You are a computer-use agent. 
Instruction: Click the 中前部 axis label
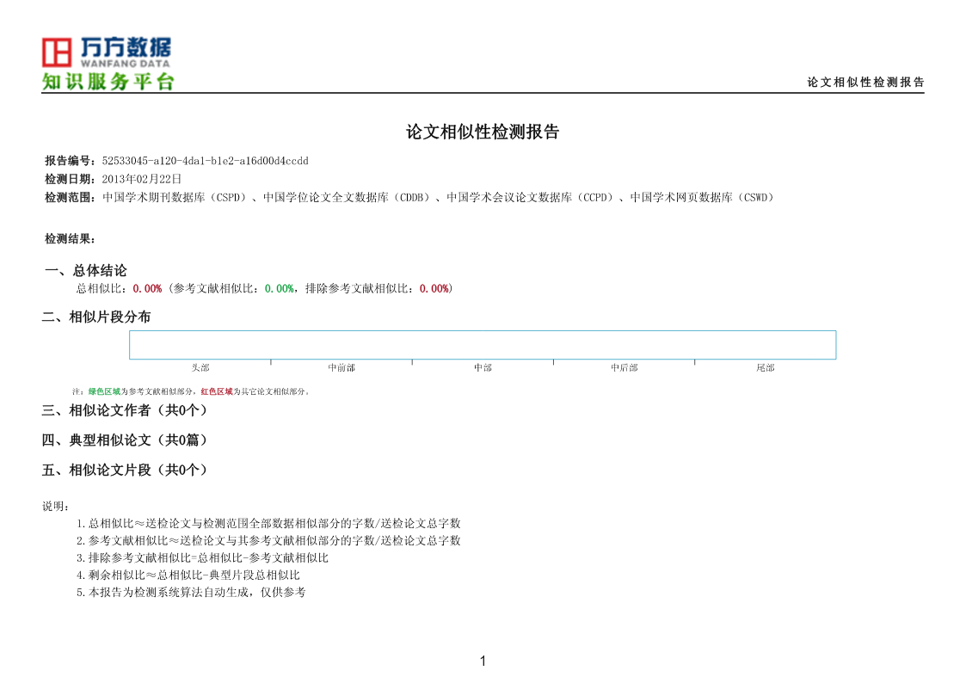(x=341, y=367)
